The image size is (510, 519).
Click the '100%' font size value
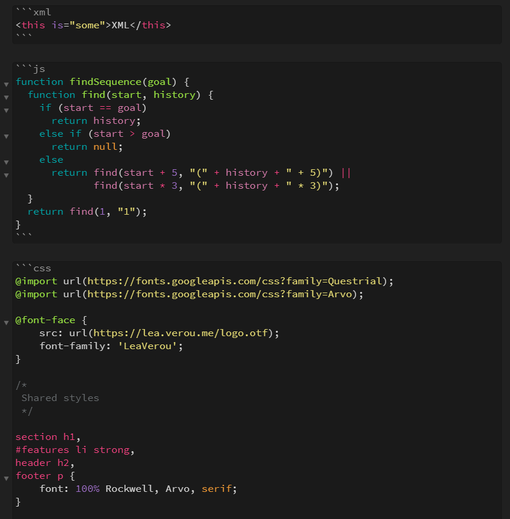pos(87,488)
